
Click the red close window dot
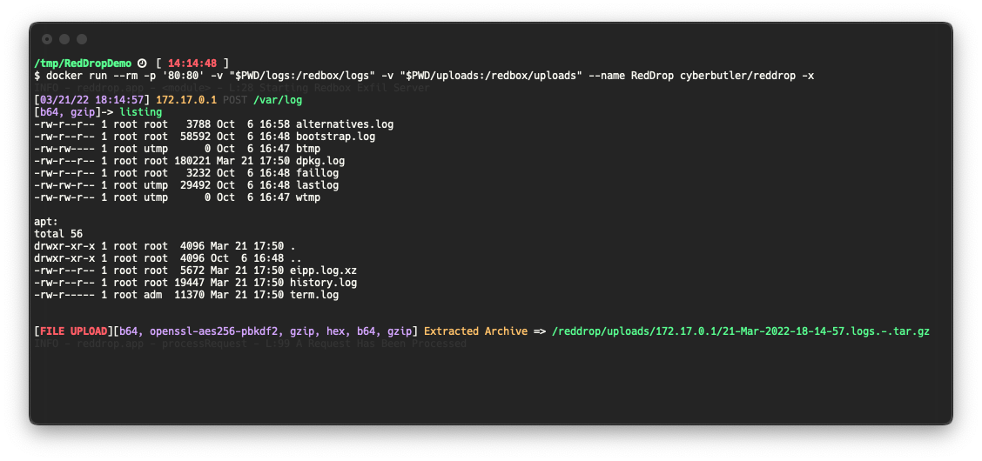coord(47,39)
